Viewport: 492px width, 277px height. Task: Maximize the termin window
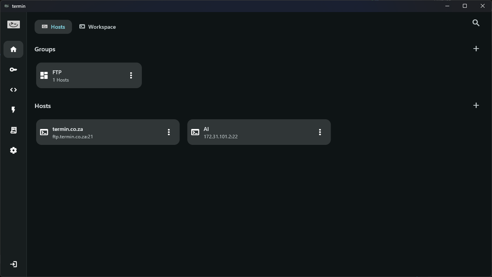pyautogui.click(x=465, y=6)
